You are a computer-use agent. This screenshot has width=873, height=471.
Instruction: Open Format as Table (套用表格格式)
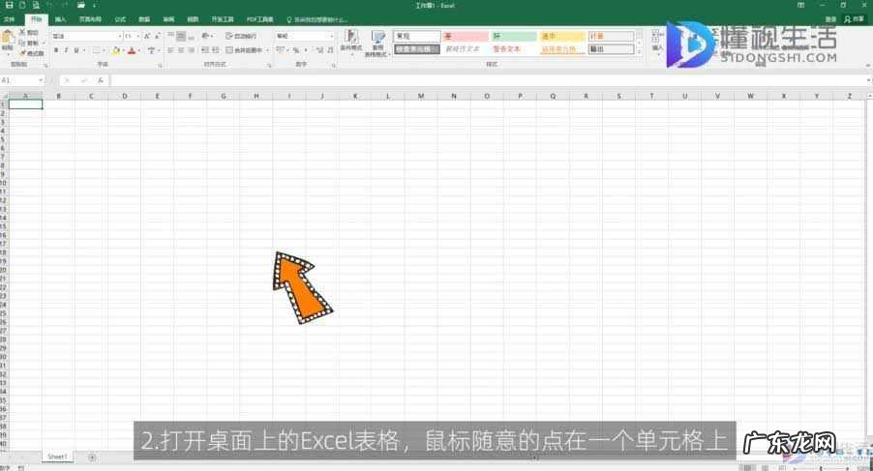click(x=378, y=44)
